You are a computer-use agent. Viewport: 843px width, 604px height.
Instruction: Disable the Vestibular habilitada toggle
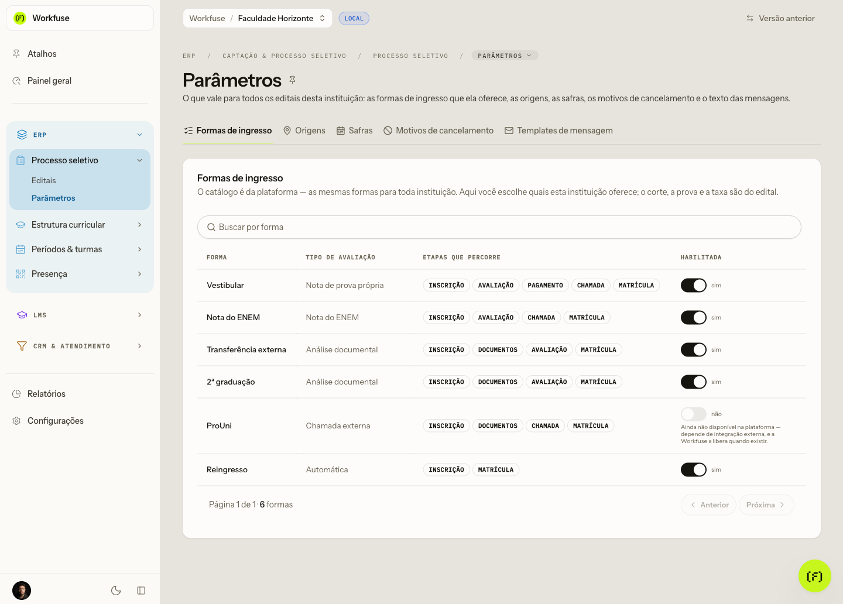[x=694, y=286]
